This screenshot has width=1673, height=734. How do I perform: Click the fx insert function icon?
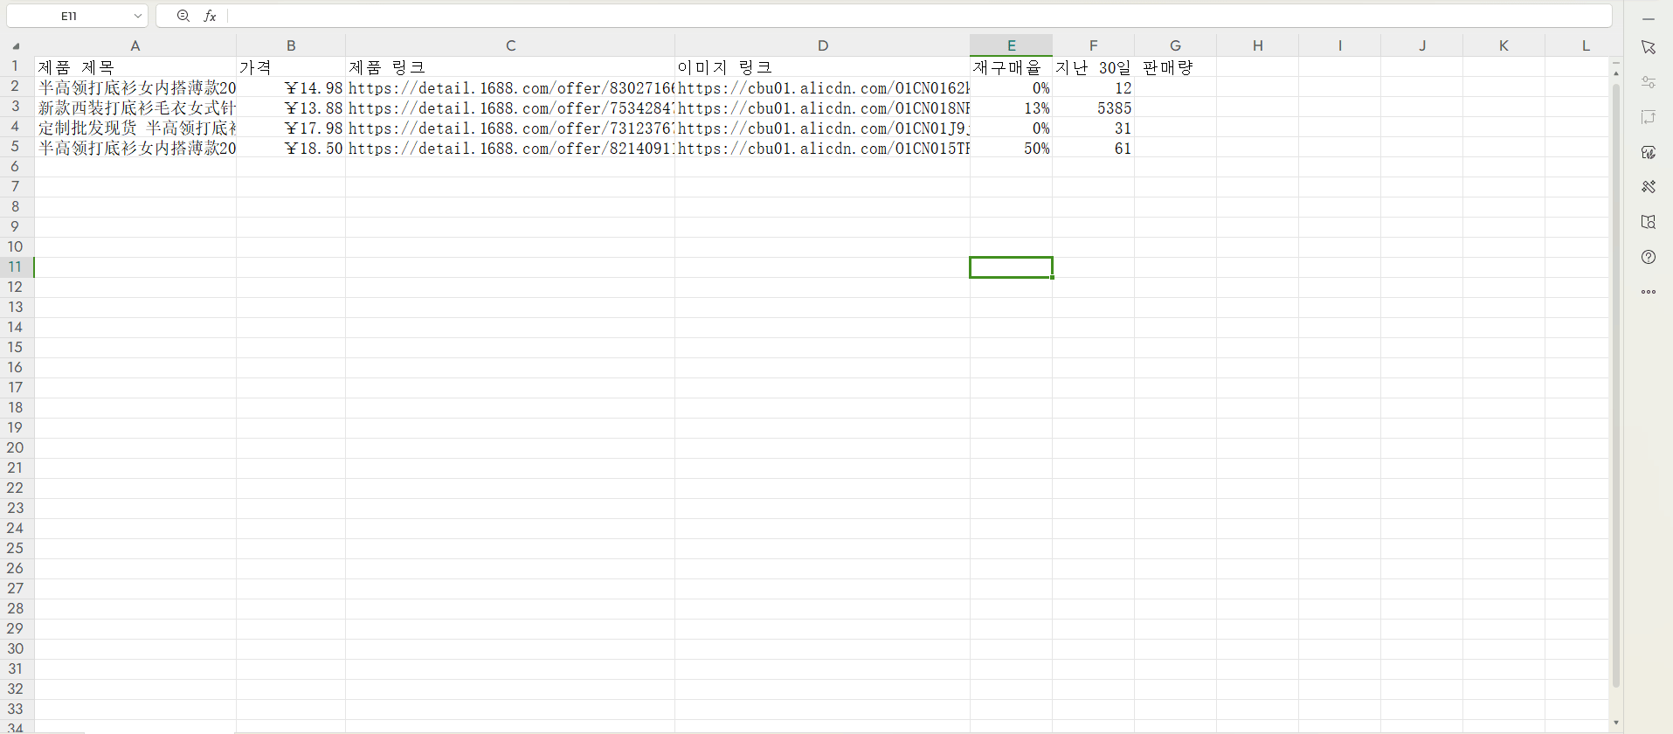210,16
